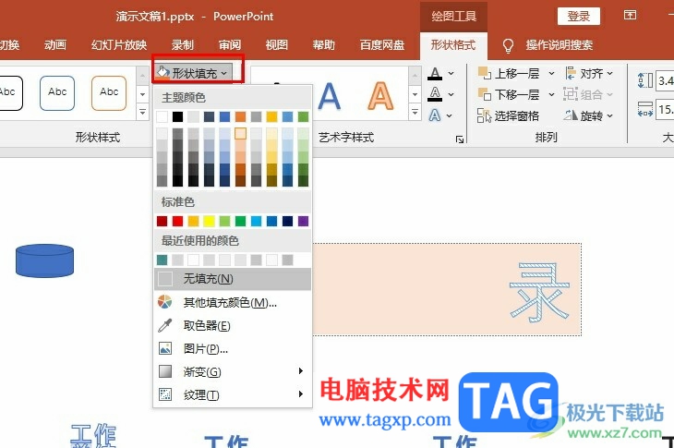Expand the WordArt styles gallery more arrow
This screenshot has width=674, height=448.
click(x=415, y=113)
